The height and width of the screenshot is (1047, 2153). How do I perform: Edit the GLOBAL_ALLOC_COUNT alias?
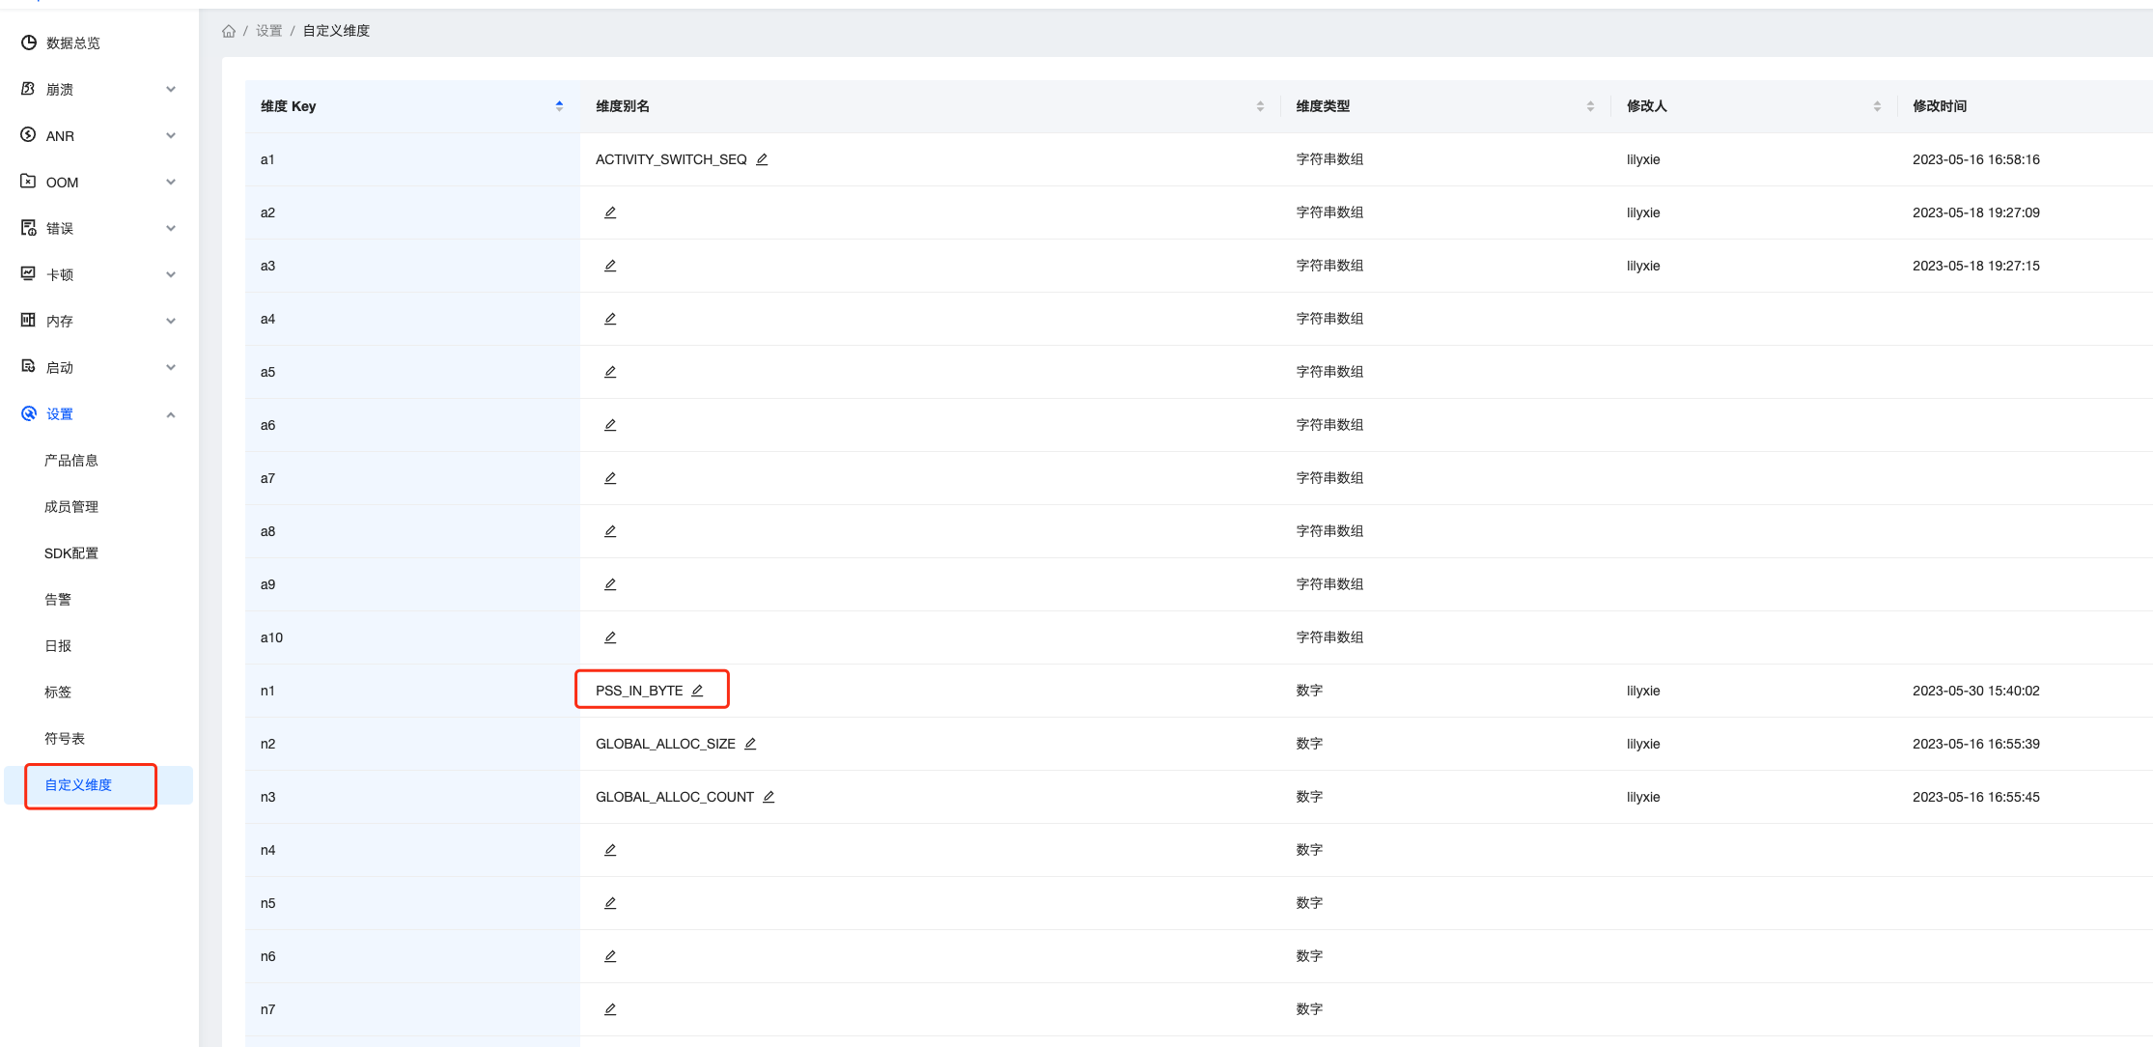(769, 797)
